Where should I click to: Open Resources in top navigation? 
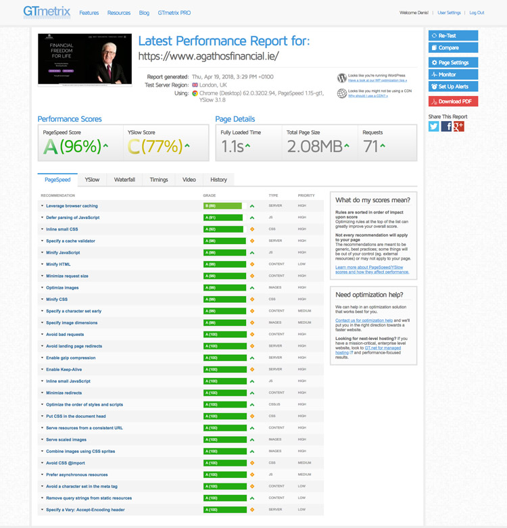(119, 13)
